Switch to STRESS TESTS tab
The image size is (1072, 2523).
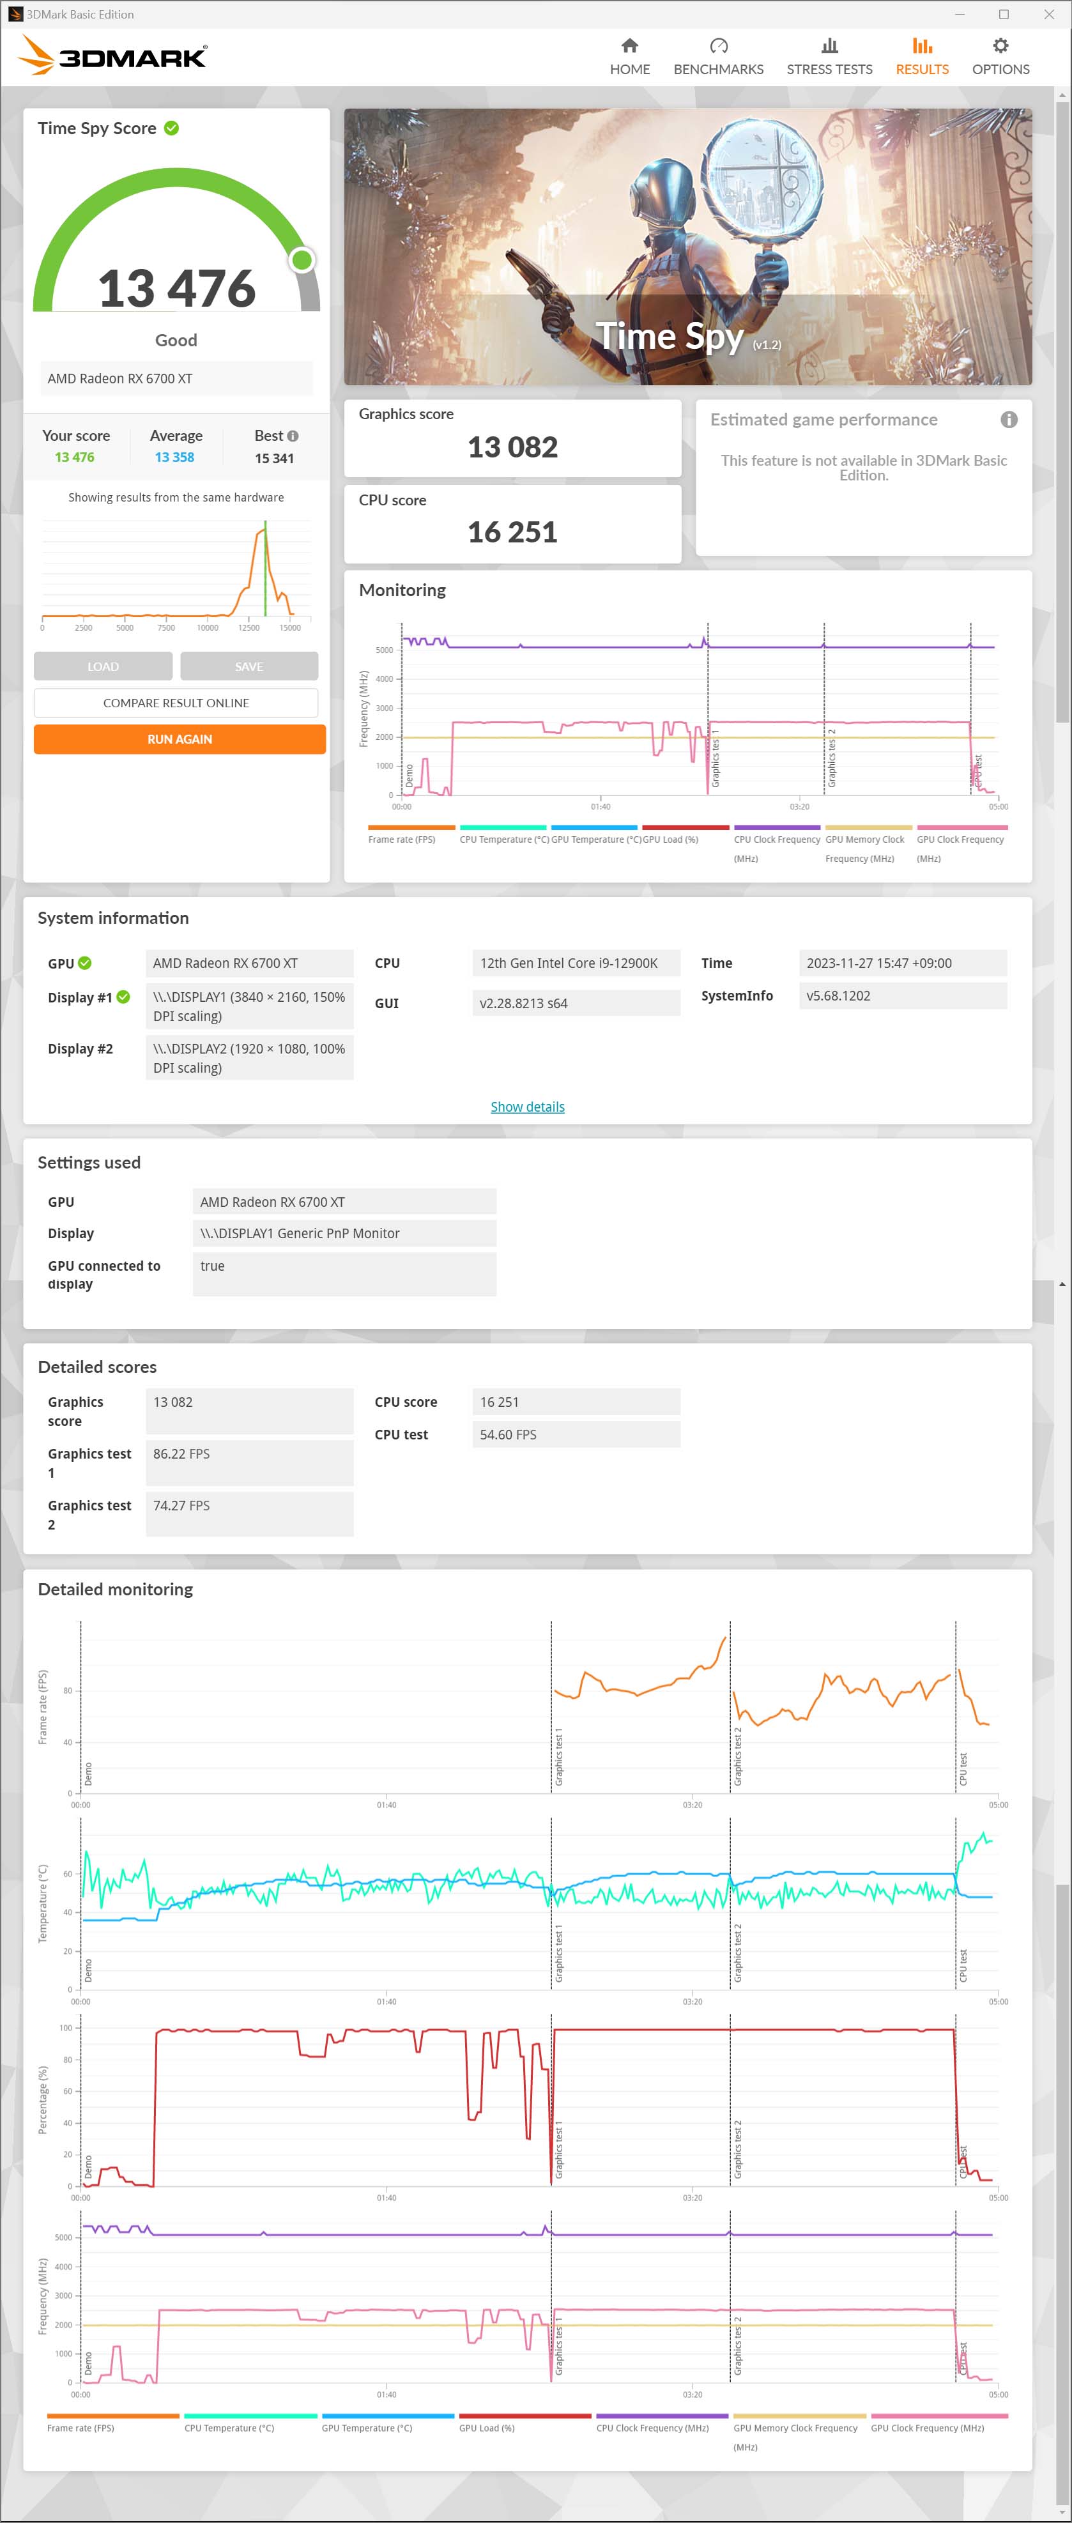pyautogui.click(x=829, y=57)
